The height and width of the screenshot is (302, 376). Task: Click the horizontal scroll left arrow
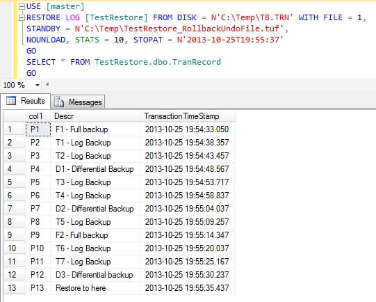pos(47,84)
